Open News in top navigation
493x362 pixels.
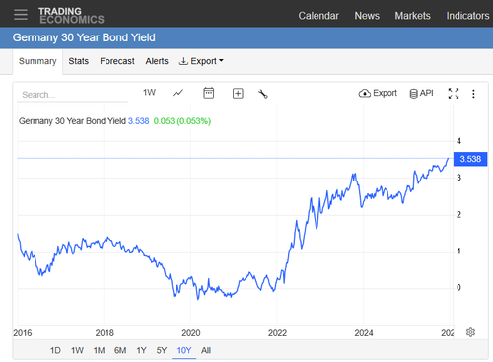click(x=367, y=16)
